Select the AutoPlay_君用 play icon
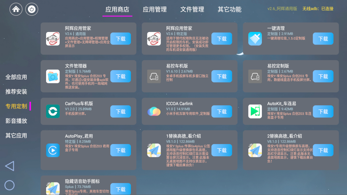The width and height of the screenshot is (347, 195). tap(53, 150)
